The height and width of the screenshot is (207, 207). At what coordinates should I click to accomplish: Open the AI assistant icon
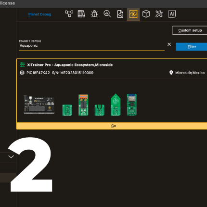tap(172, 14)
